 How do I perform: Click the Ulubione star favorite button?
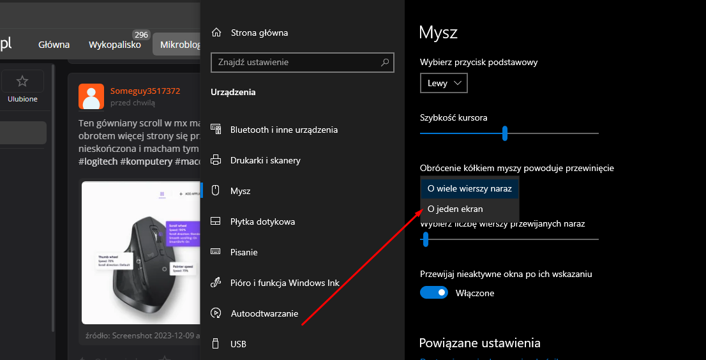click(x=22, y=81)
